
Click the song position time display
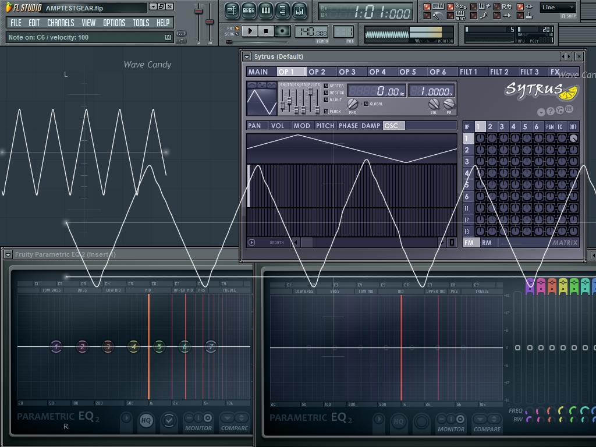366,12
